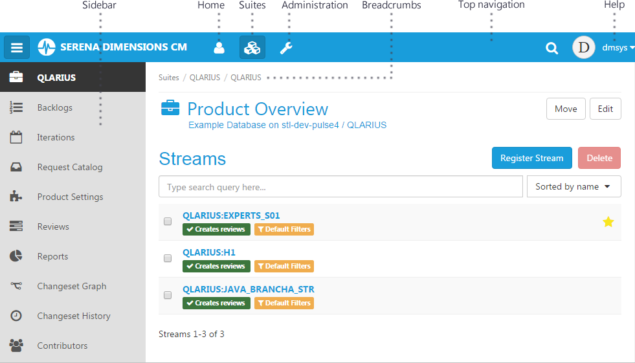Click the Reviews stacked-bars icon

pyautogui.click(x=16, y=226)
